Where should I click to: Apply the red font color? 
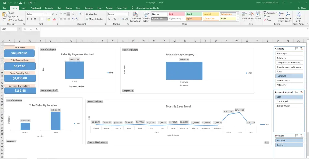point(54,19)
